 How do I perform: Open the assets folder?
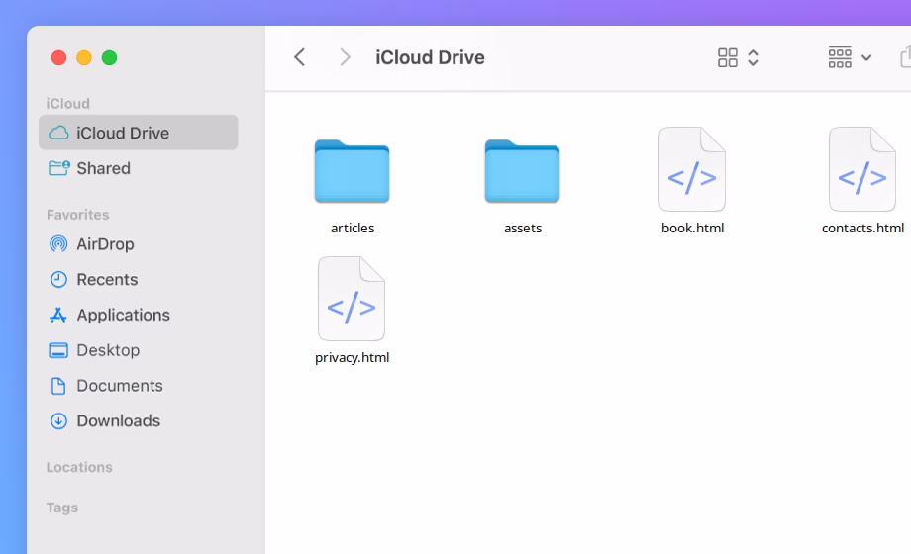[x=522, y=171]
